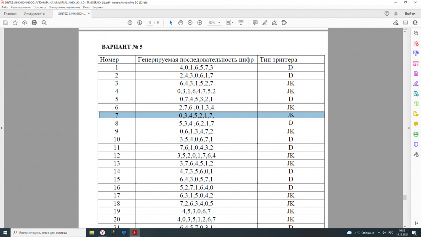The height and width of the screenshot is (237, 421).
Task: Click the Zoom in plus button
Action: [x=200, y=23]
